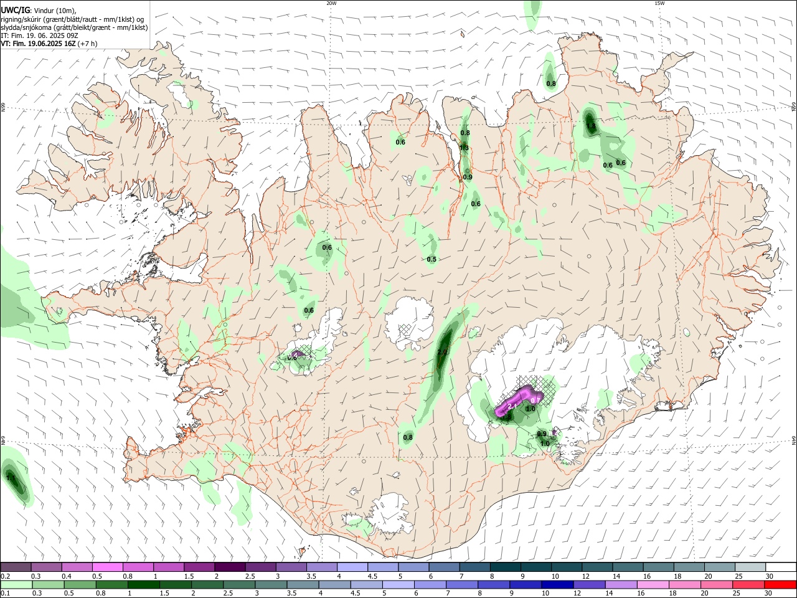Click the bright pink 0.5 snow scale swatch

pos(108,567)
